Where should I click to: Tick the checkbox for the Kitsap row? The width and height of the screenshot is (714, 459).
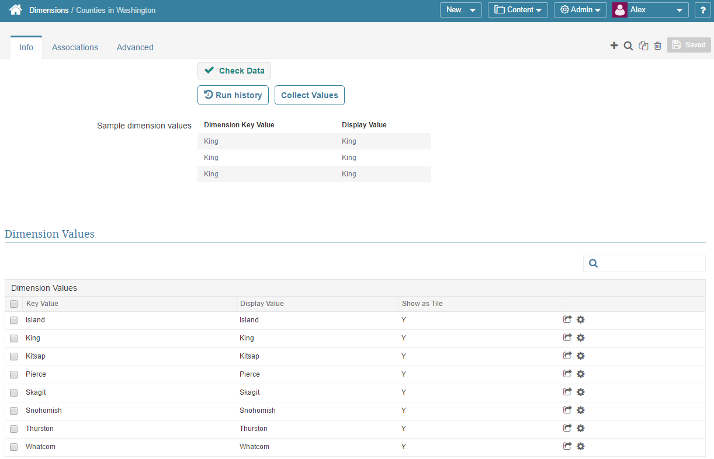click(13, 356)
